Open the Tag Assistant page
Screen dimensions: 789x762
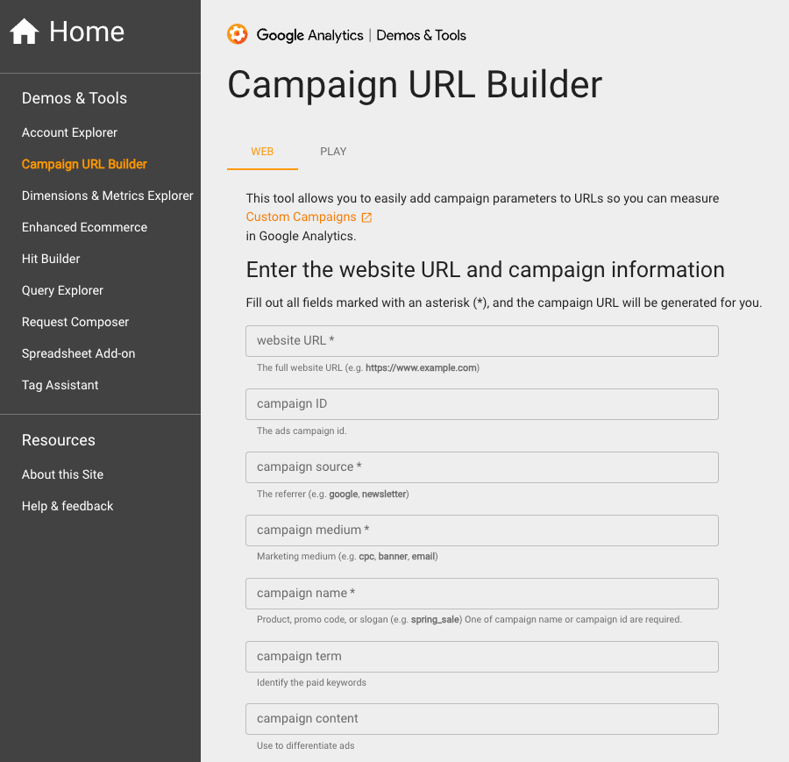coord(60,385)
